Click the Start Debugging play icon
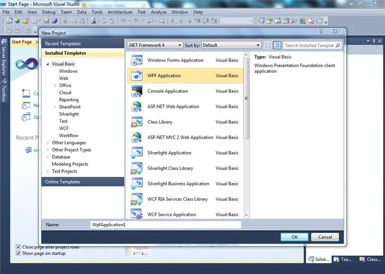Viewport: 385px width, 274px height. [x=173, y=21]
